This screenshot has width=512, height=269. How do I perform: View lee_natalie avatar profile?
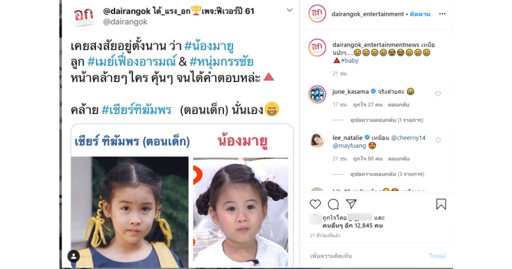[317, 140]
